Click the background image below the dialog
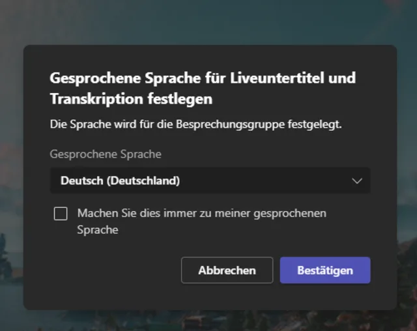The image size is (417, 331). 208,321
